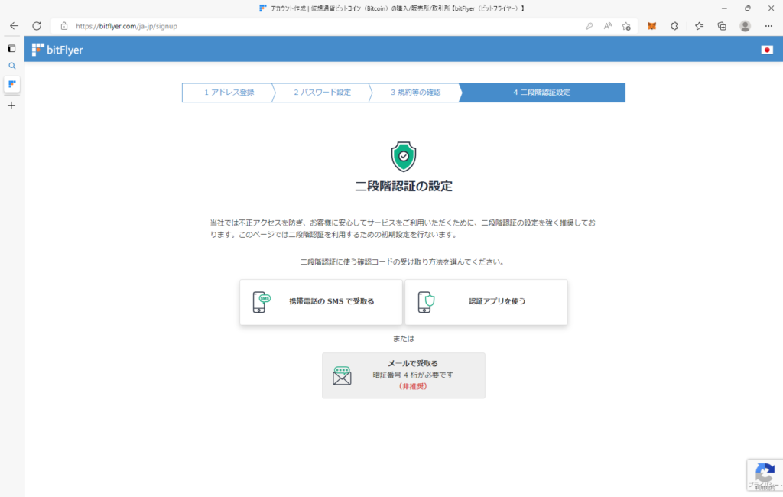The width and height of the screenshot is (783, 497).
Task: Choose 携帯電話の SMS で受取る option
Action: pyautogui.click(x=321, y=302)
